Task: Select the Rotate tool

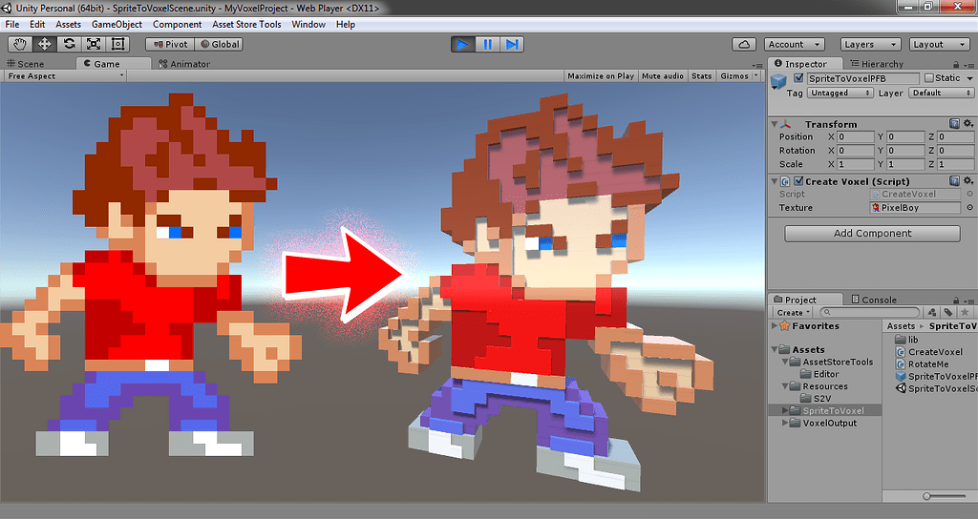Action: (69, 44)
